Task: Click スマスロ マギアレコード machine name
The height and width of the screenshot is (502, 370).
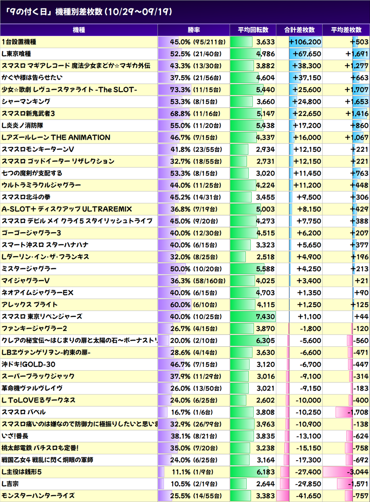Action: click(76, 66)
